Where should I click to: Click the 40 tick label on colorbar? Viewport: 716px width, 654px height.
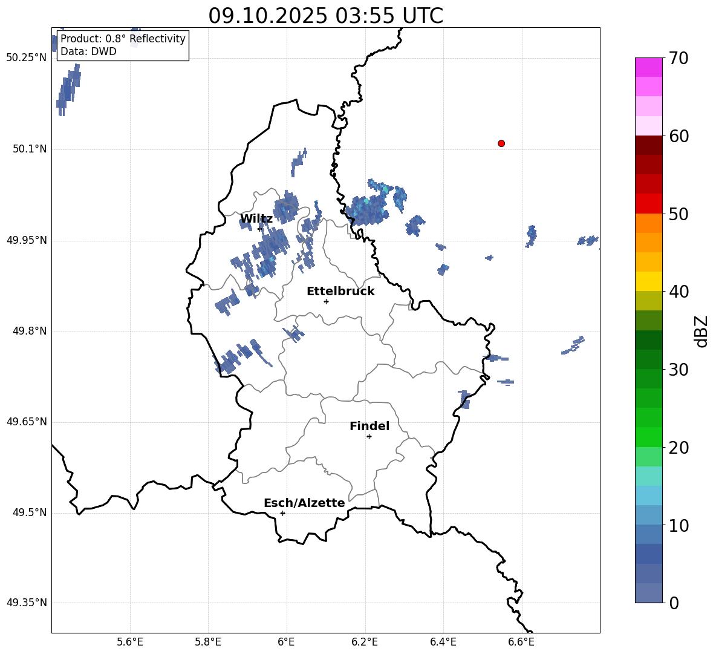click(x=679, y=292)
